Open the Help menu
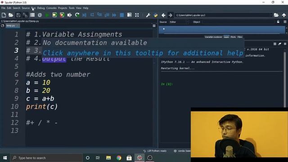The width and height of the screenshot is (288, 162). 85,8
